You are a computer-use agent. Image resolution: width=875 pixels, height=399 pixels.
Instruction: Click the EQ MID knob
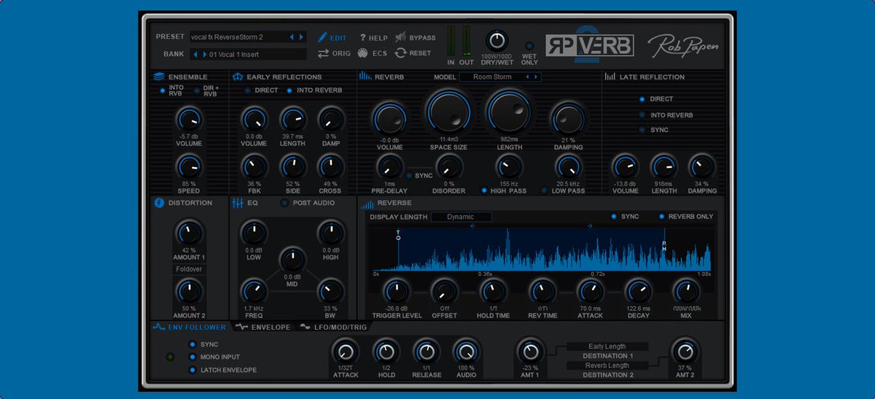292,259
